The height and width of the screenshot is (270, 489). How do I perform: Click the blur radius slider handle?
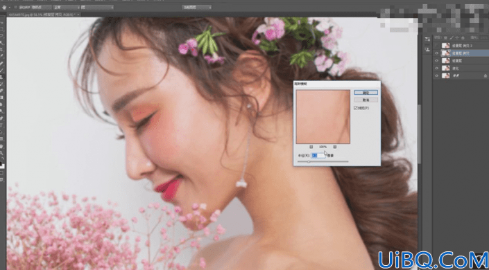(309, 161)
